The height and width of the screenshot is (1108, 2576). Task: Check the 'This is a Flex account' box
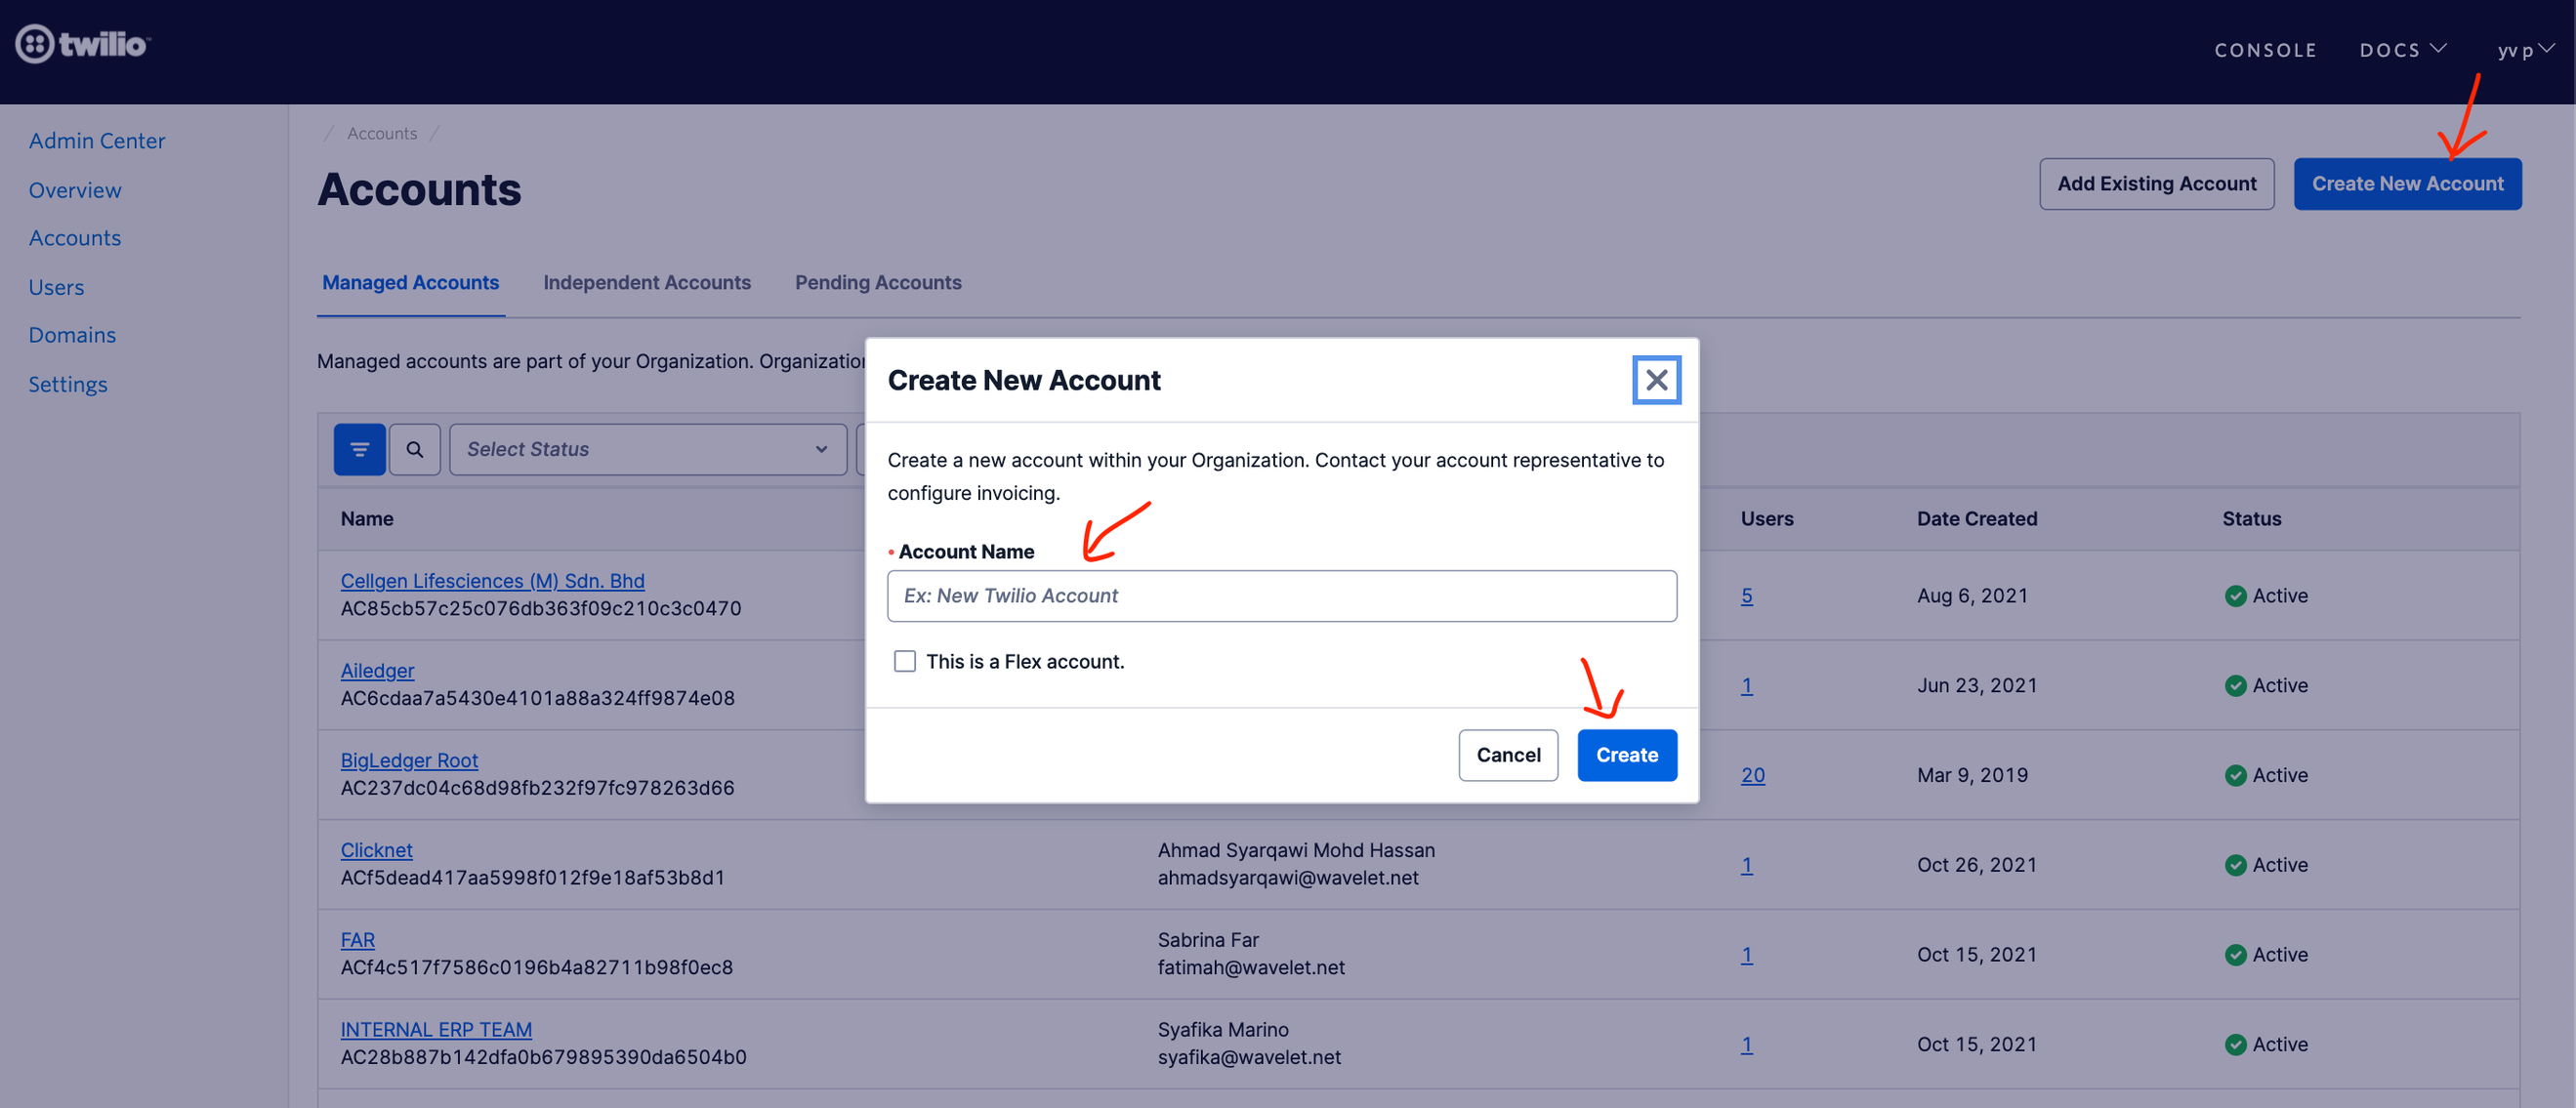coord(904,661)
